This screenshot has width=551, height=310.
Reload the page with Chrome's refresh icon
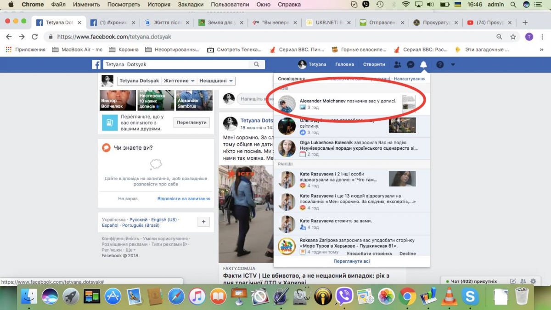pos(34,37)
